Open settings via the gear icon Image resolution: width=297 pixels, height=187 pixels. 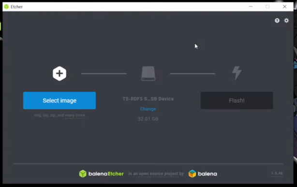(x=286, y=20)
